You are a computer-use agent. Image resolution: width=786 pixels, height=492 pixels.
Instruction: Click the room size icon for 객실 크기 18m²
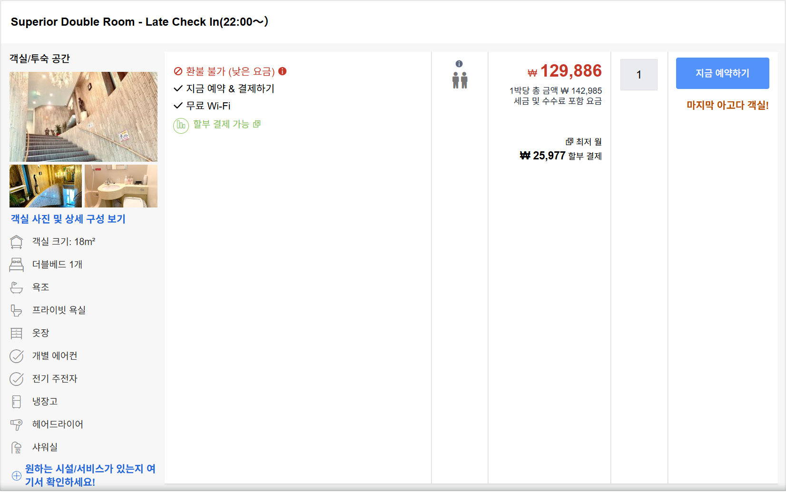point(17,242)
